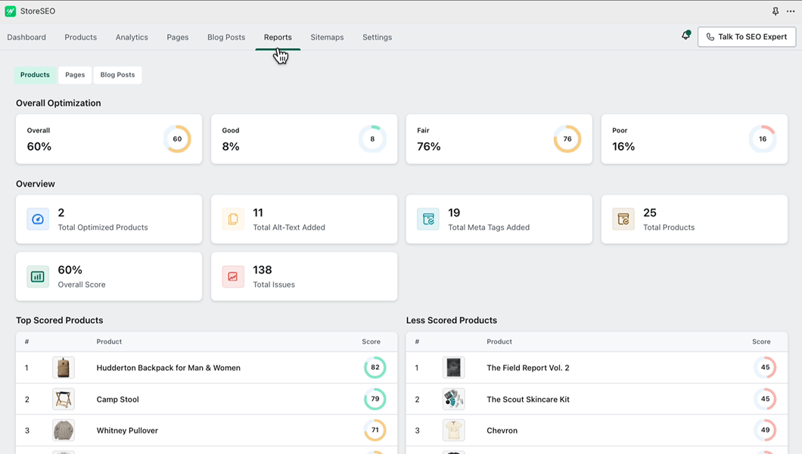This screenshot has height=454, width=802.
Task: Click The Scout Skincare Kit thumbnail
Action: coord(454,399)
